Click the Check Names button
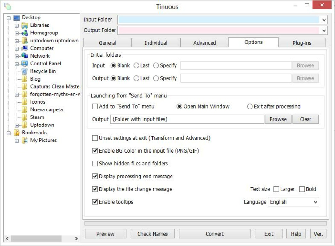The image size is (335, 246). click(x=152, y=234)
